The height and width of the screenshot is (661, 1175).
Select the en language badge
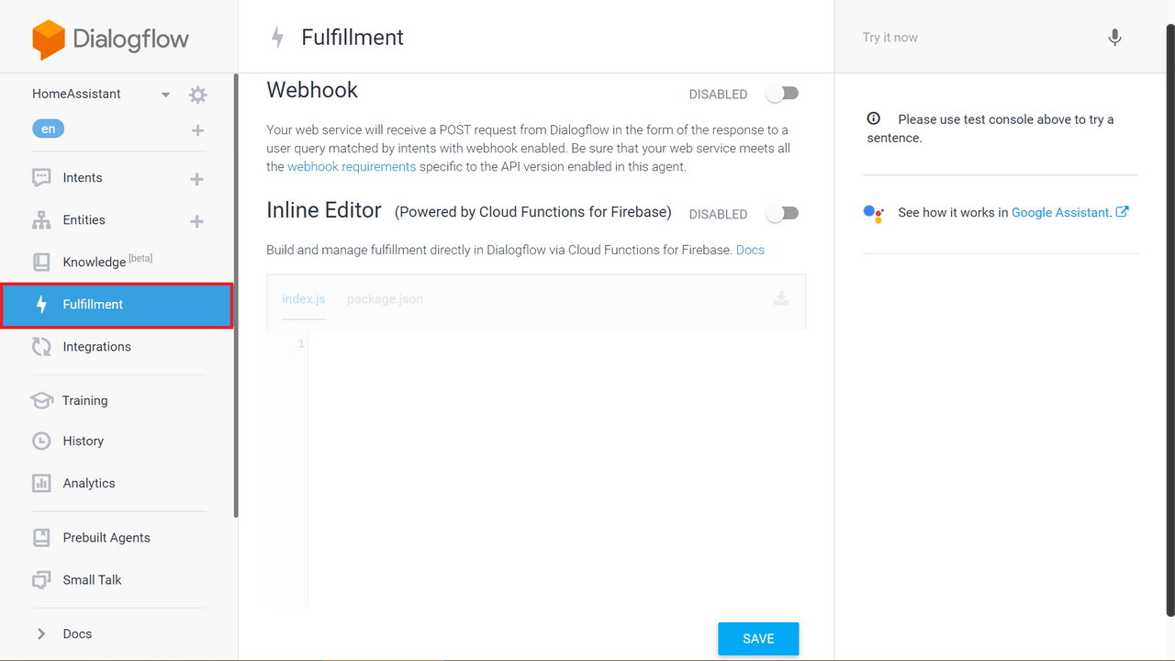[48, 129]
